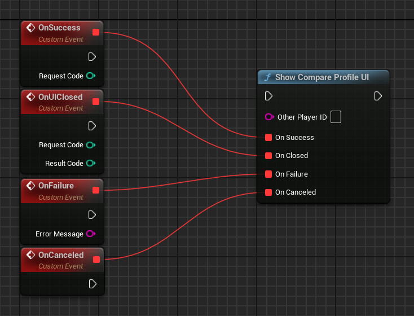414x316 pixels.
Task: Click the On Canceled red input pin
Action: 268,192
